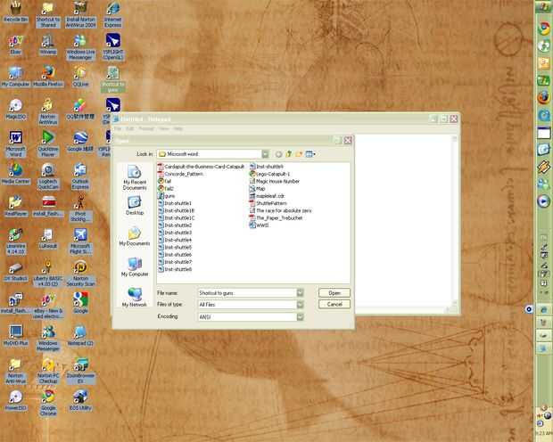Select the MyDVD Plus desktop shortcut
This screenshot has width=553, height=442.
point(15,336)
